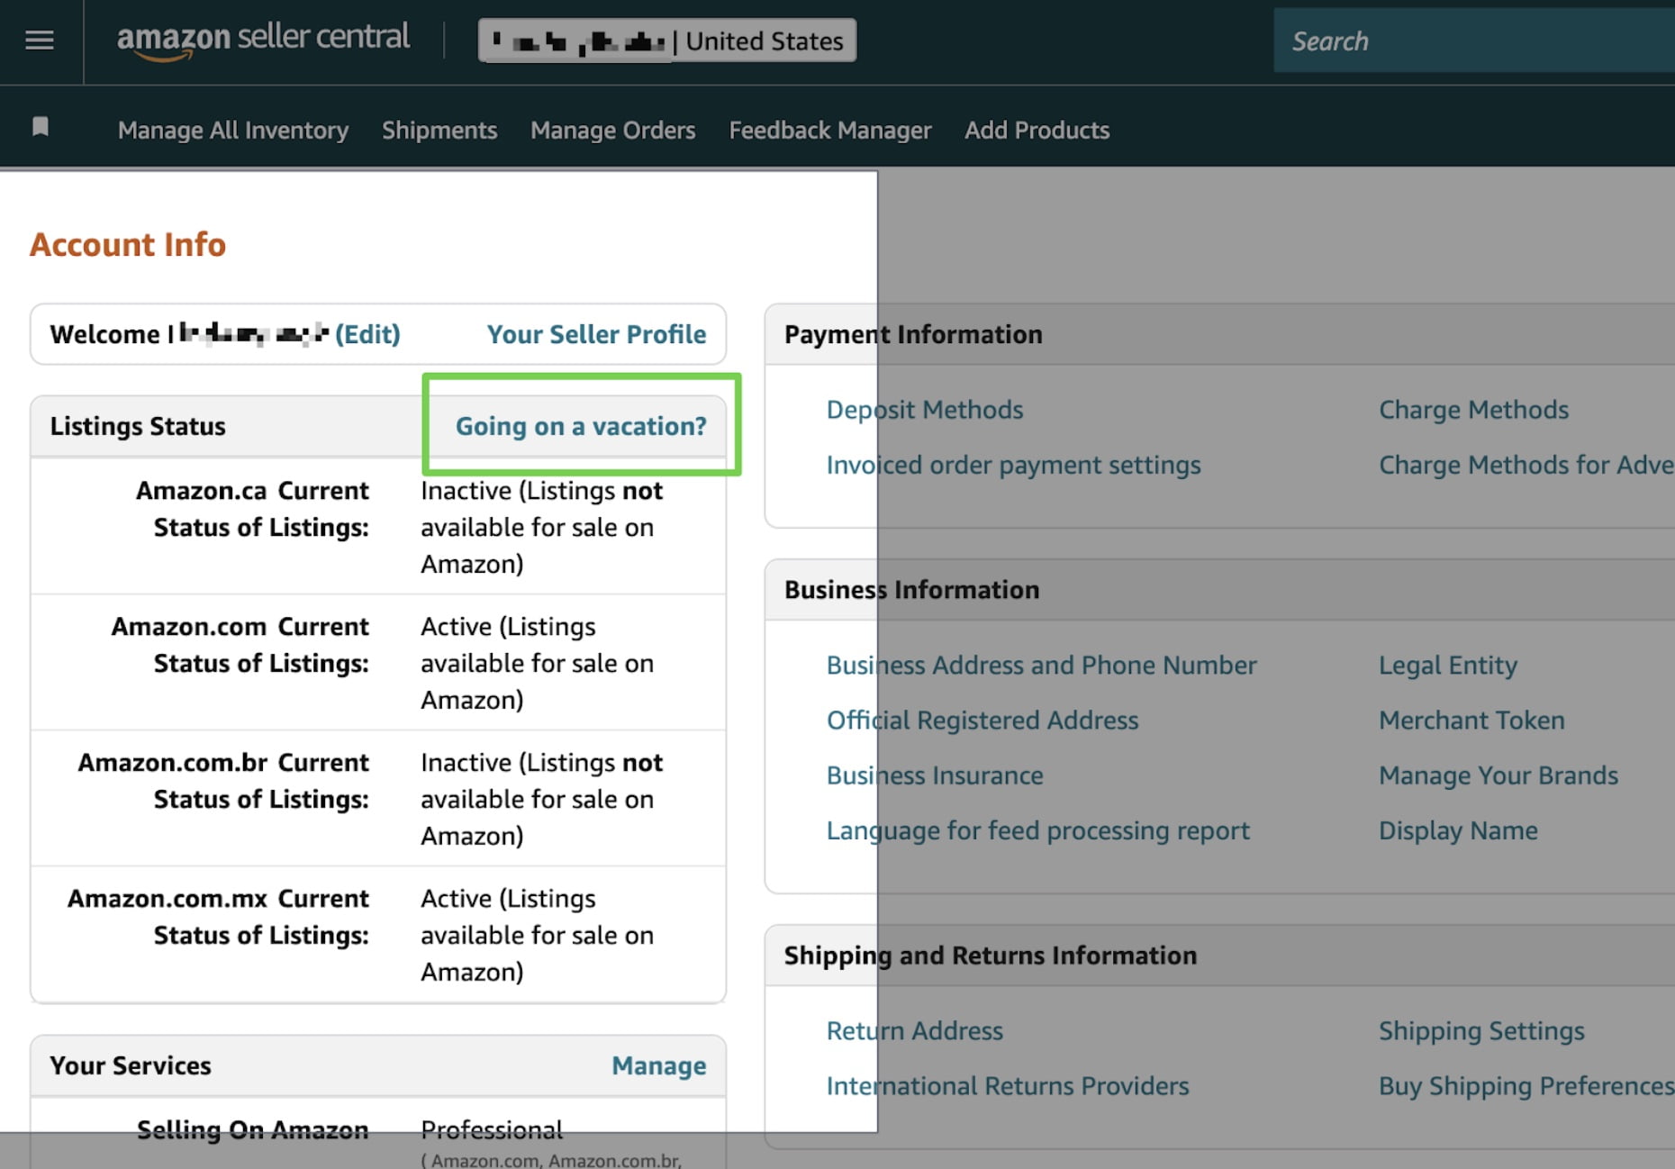Open Manage All Inventory menu item
Screen dimensions: 1675x1169
coord(233,130)
